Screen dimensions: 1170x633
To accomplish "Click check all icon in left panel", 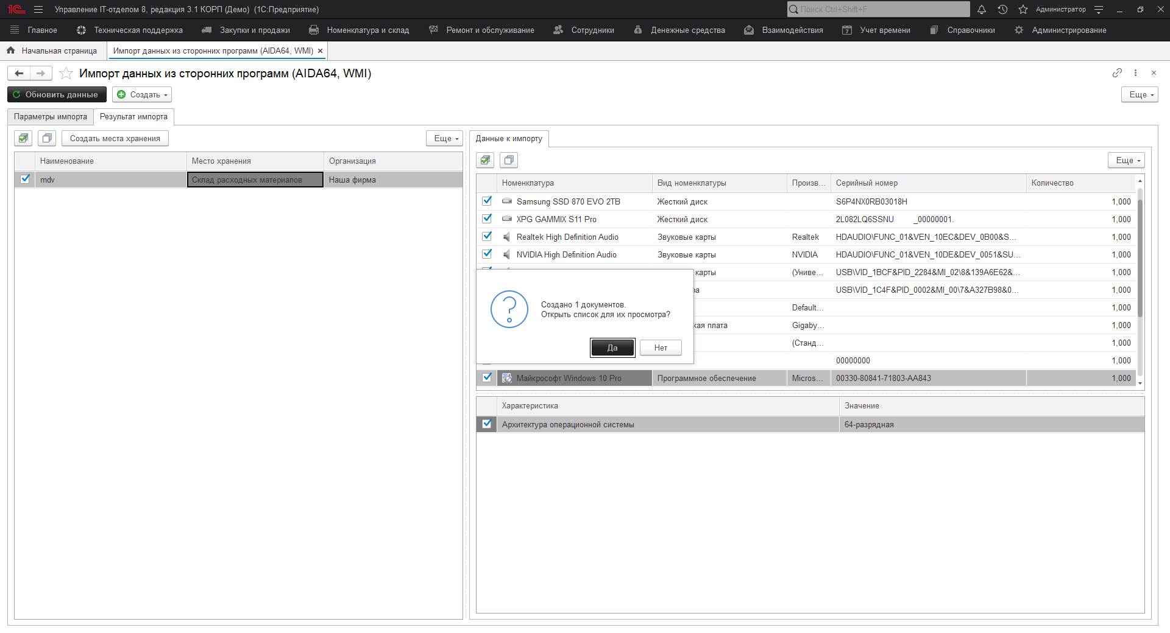I will coord(23,138).
